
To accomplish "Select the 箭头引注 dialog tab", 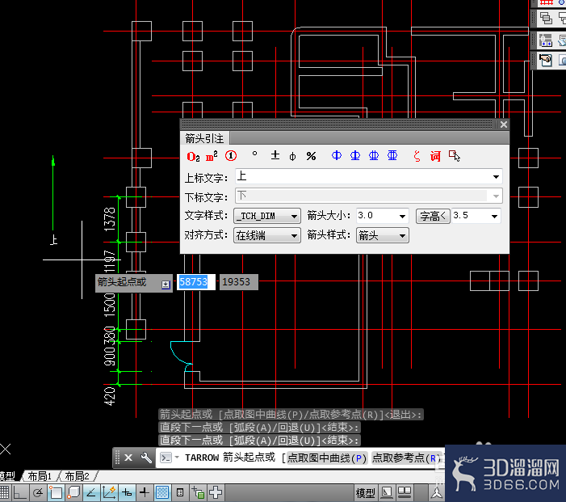I will point(204,138).
